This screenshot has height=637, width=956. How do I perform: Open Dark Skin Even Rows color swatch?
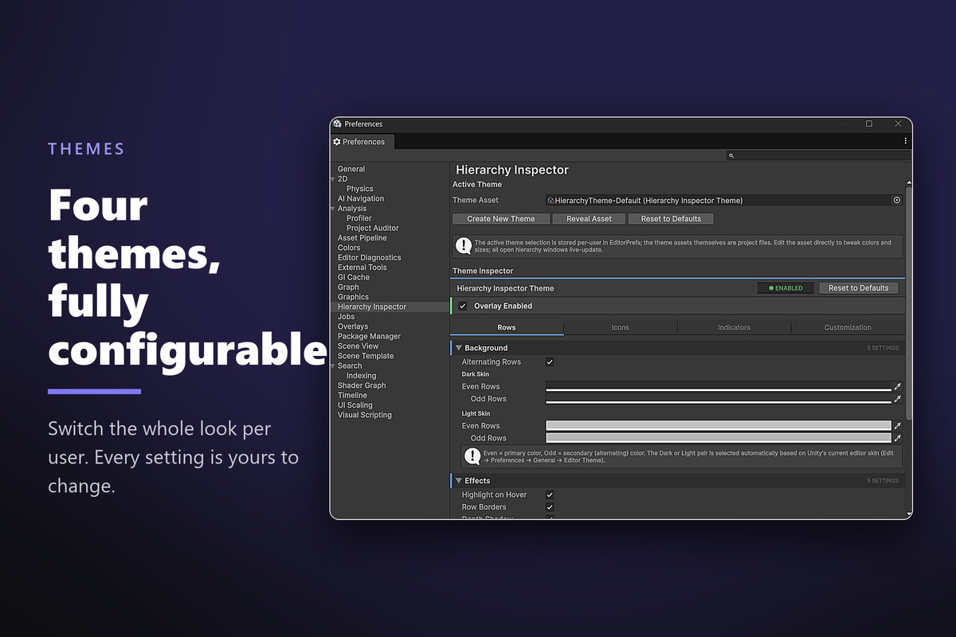(x=718, y=387)
